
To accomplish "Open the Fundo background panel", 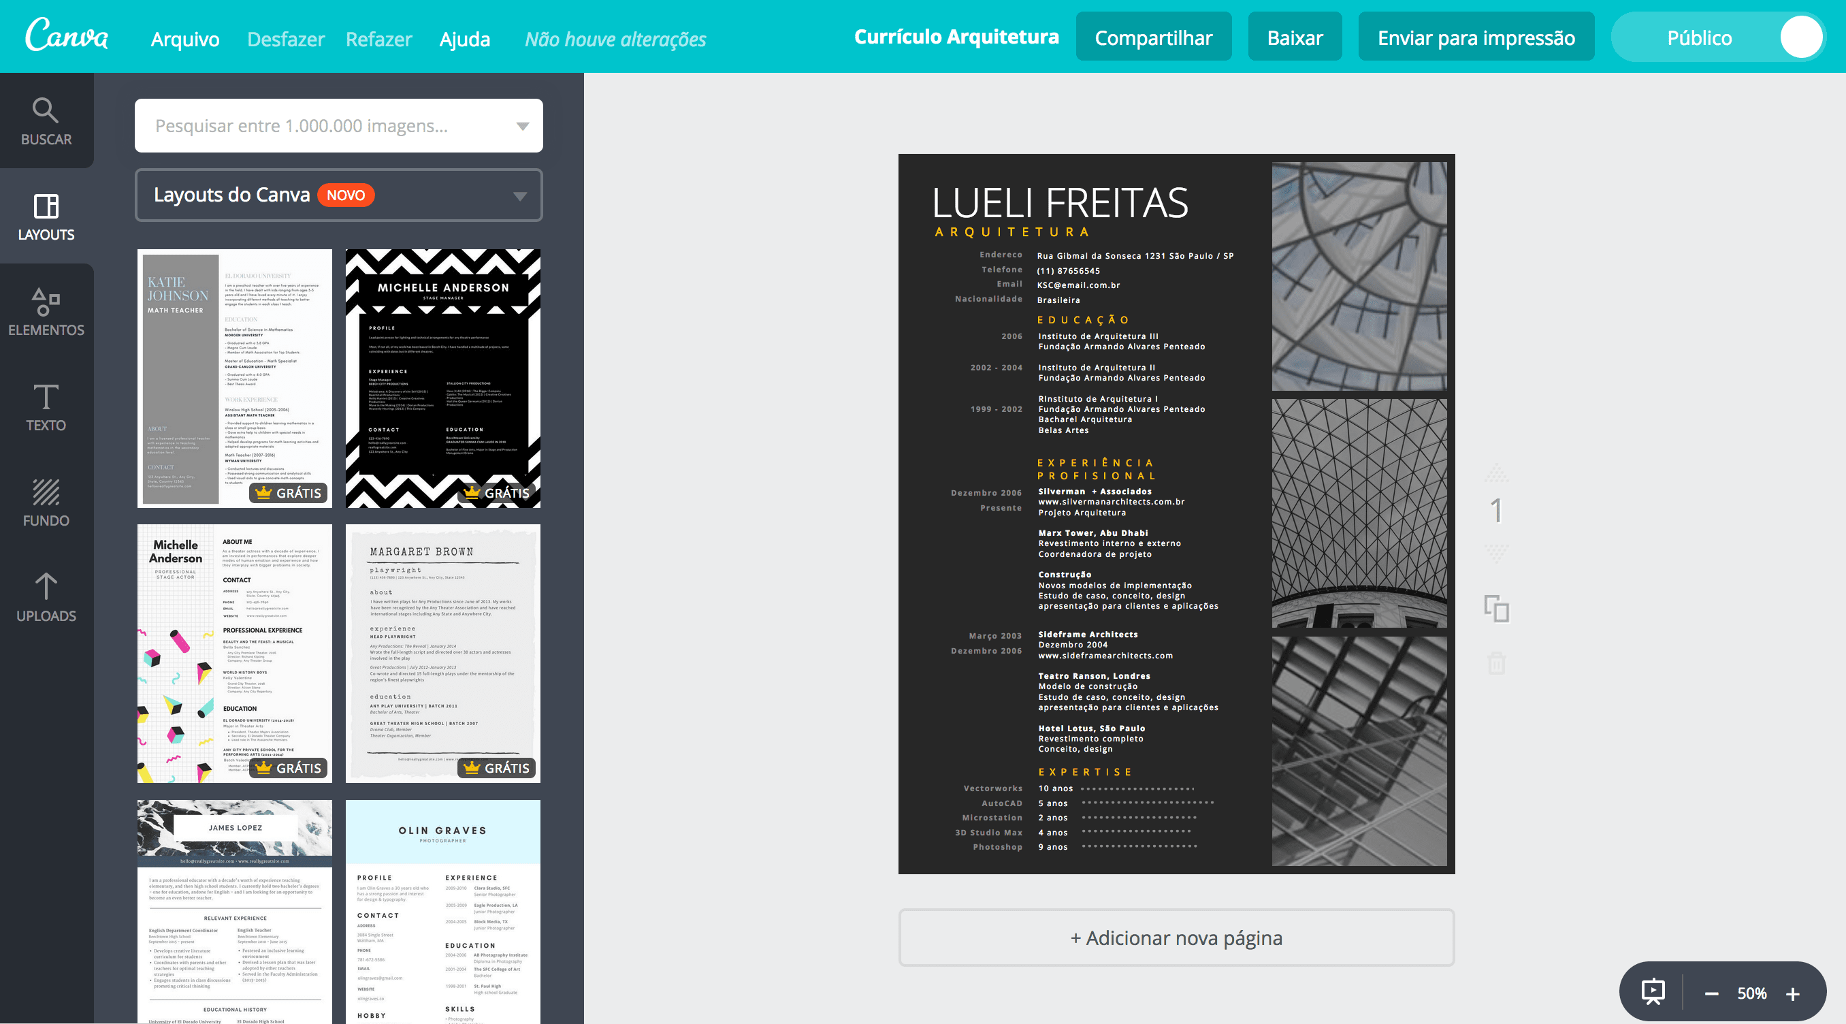I will pos(46,502).
